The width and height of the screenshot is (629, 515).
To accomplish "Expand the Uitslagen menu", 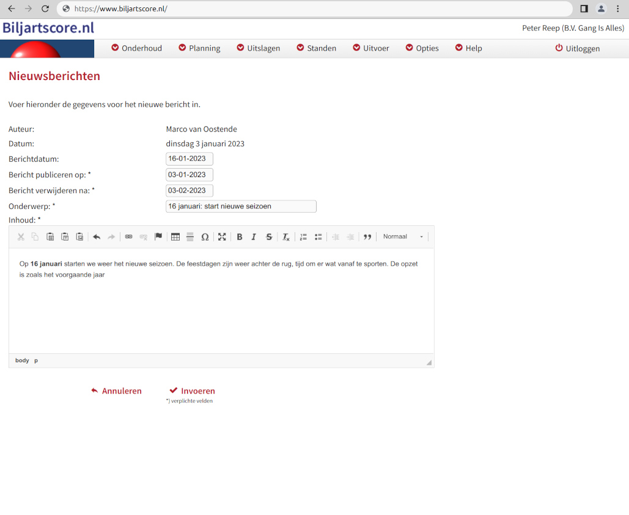I will click(258, 48).
